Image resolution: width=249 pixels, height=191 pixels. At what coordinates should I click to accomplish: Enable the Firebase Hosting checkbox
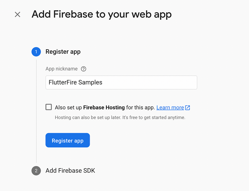pos(49,107)
